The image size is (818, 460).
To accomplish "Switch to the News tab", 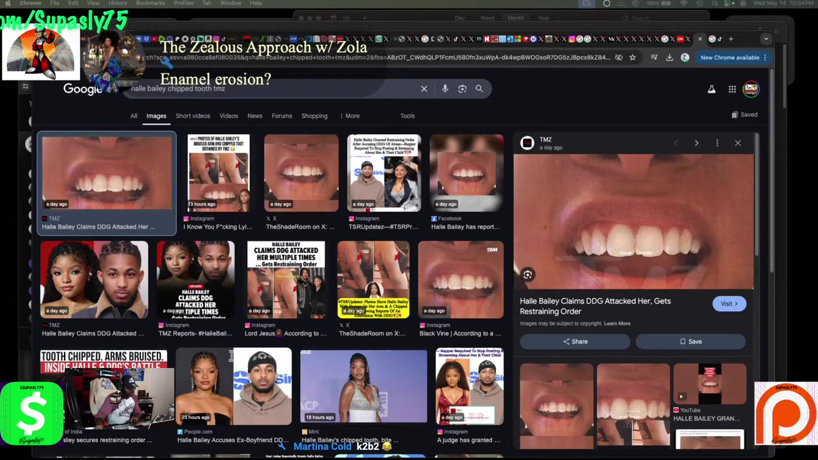I will click(x=255, y=116).
